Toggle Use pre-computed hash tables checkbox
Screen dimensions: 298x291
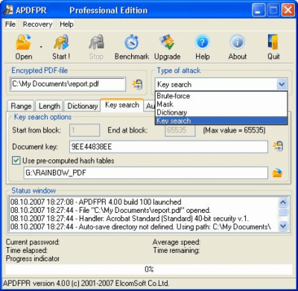16,161
